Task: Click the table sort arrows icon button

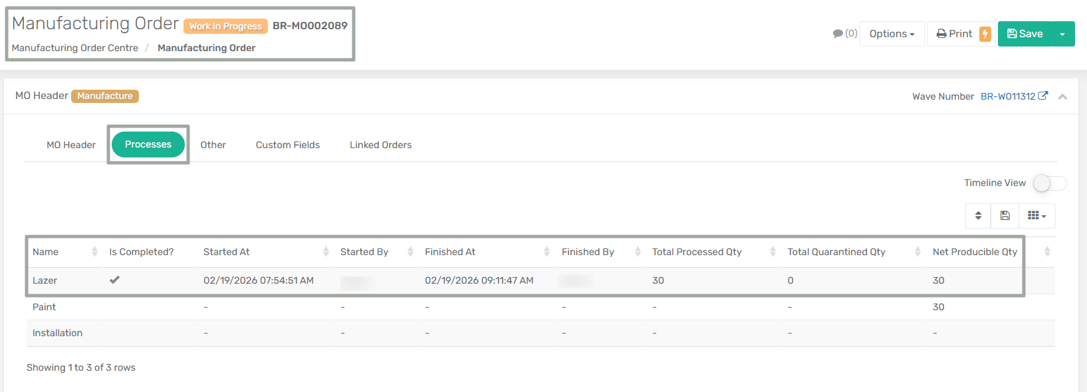Action: coord(978,215)
